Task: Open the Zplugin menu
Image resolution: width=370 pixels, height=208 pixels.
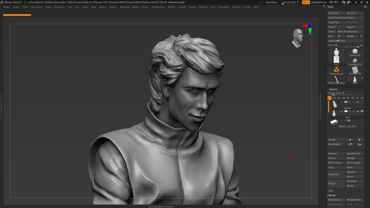Action: tap(236, 7)
